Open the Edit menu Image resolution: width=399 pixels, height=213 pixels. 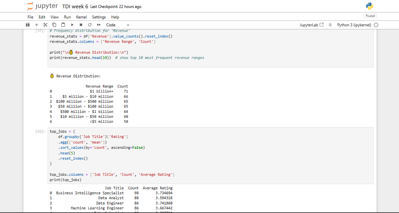click(42, 17)
